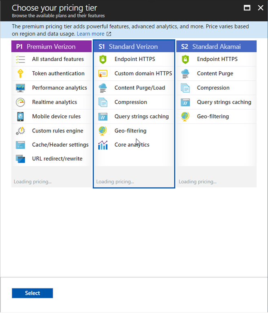Image resolution: width=268 pixels, height=313 pixels.
Task: Click the Performance analytics monitor icon
Action: [20, 88]
